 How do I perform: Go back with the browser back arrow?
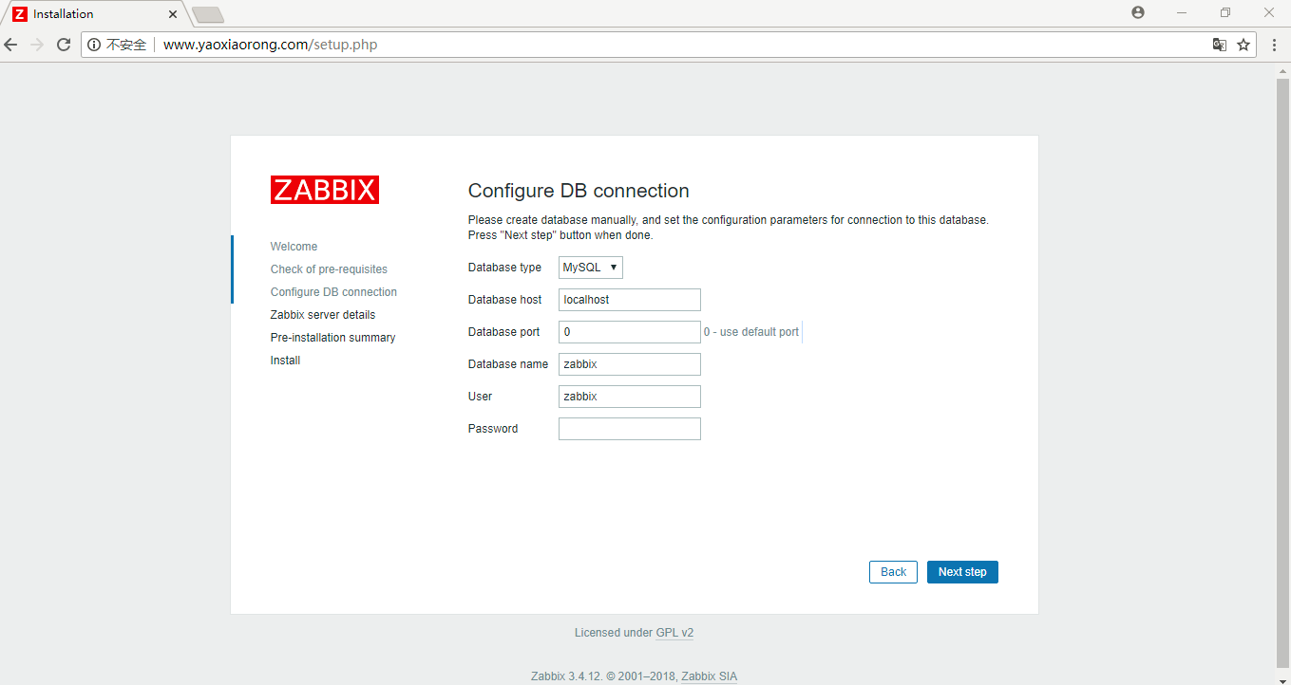[x=11, y=45]
